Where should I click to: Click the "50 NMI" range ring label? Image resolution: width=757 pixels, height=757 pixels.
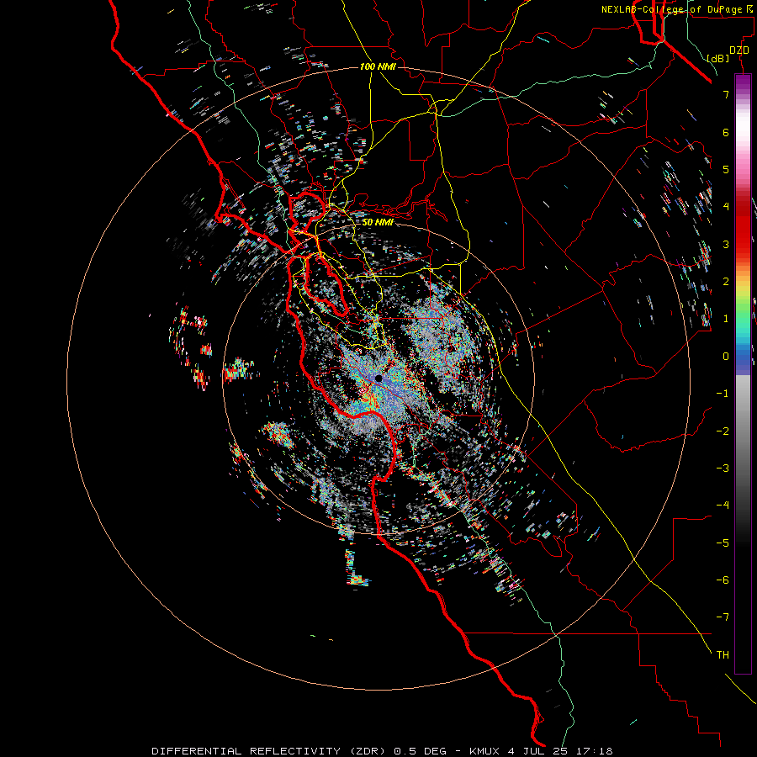click(x=378, y=222)
